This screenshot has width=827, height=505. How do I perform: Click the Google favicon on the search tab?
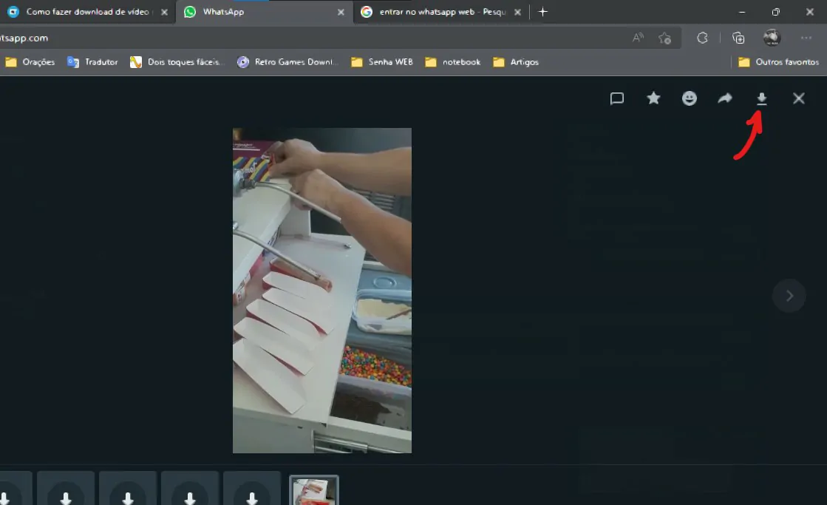pyautogui.click(x=367, y=12)
